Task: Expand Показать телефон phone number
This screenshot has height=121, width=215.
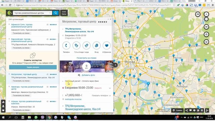Action: tap(101, 95)
